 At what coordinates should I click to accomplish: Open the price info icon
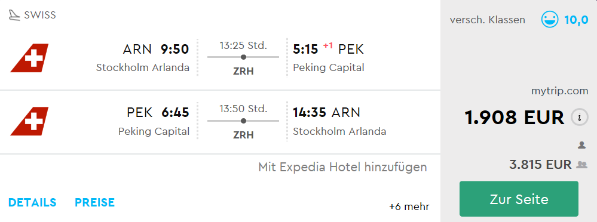coord(580,118)
